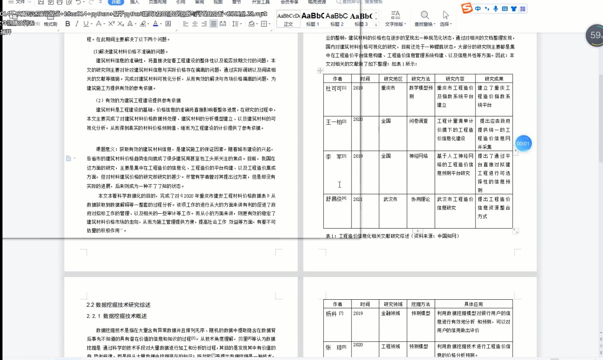The width and height of the screenshot is (603, 360).
Task: Align paragraph left
Action: click(x=186, y=24)
